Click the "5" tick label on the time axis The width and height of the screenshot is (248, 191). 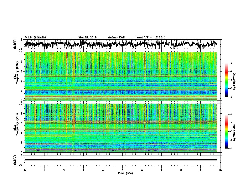tap(122, 170)
